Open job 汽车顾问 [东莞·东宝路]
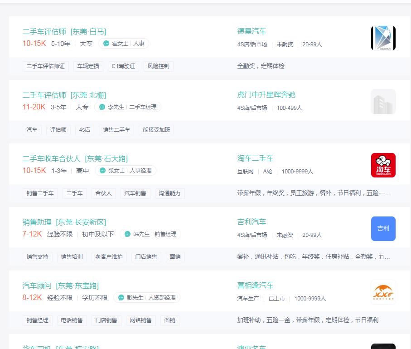Viewport: 411px width, 349px height. click(x=61, y=286)
